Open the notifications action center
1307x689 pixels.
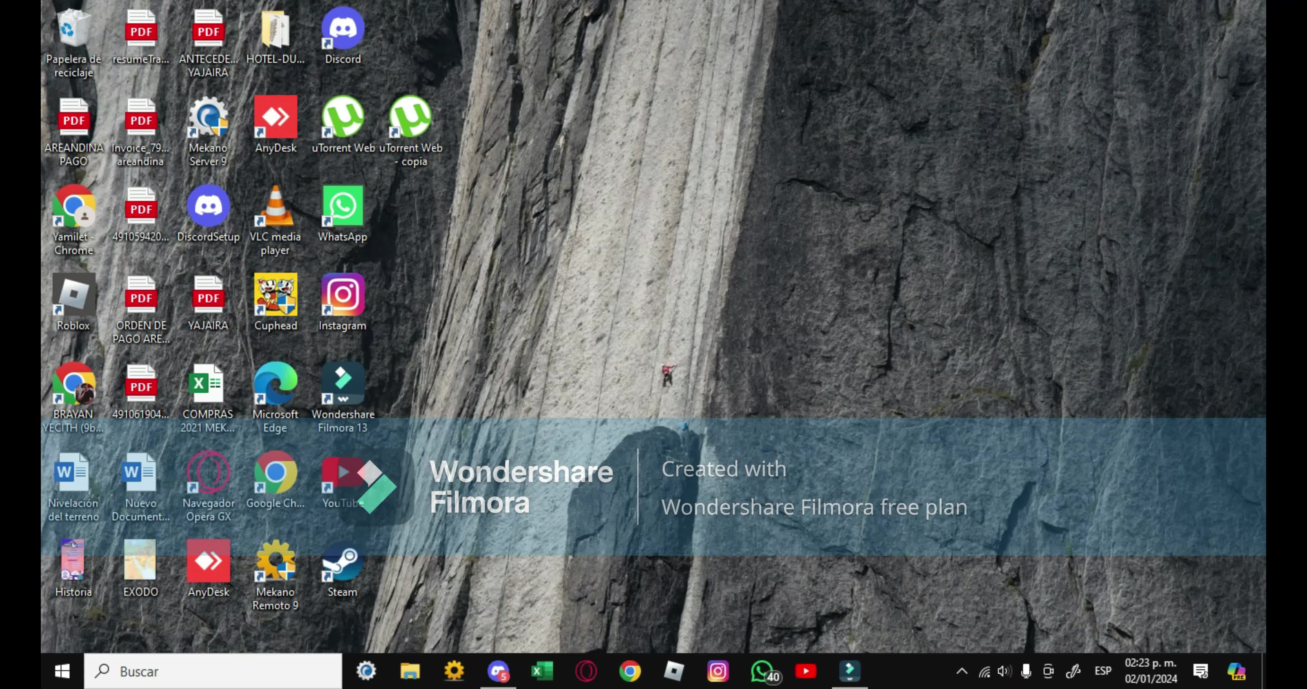coord(1200,671)
